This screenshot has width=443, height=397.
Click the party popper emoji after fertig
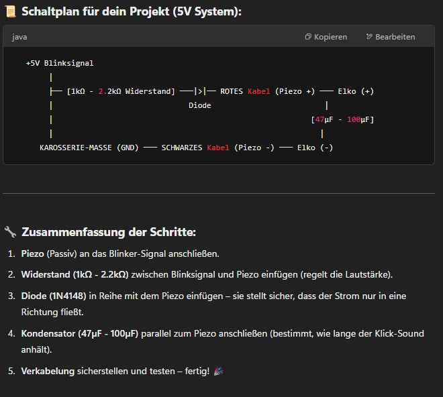tap(218, 371)
